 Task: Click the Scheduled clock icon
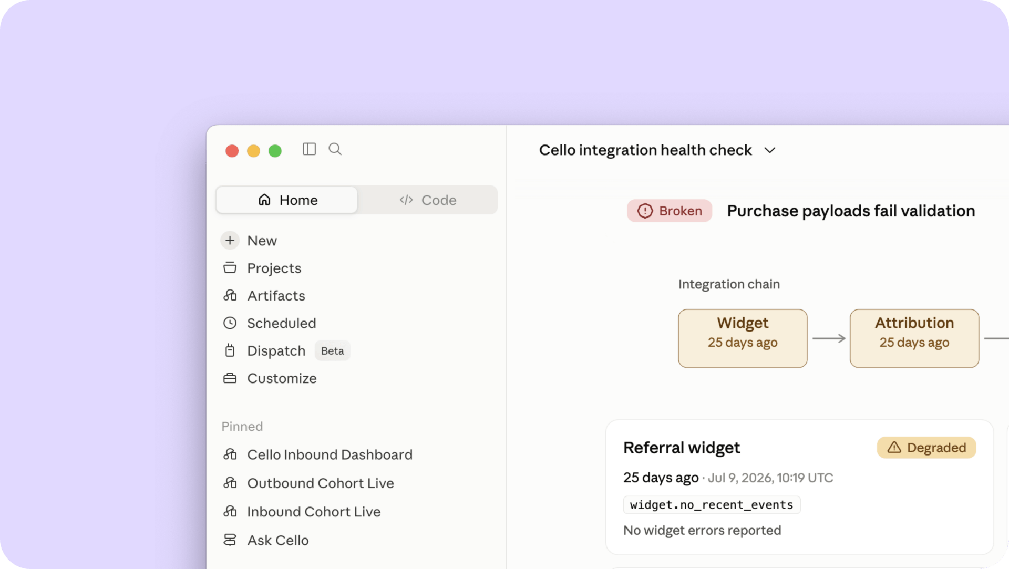click(x=230, y=323)
